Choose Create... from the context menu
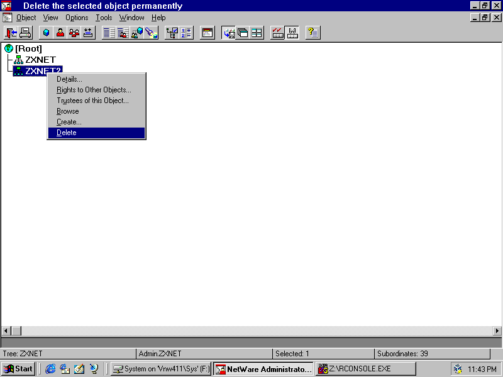The image size is (503, 377). pos(96,122)
